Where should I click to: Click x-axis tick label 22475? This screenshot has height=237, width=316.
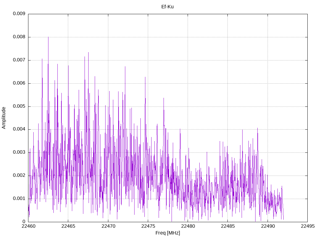click(148, 226)
